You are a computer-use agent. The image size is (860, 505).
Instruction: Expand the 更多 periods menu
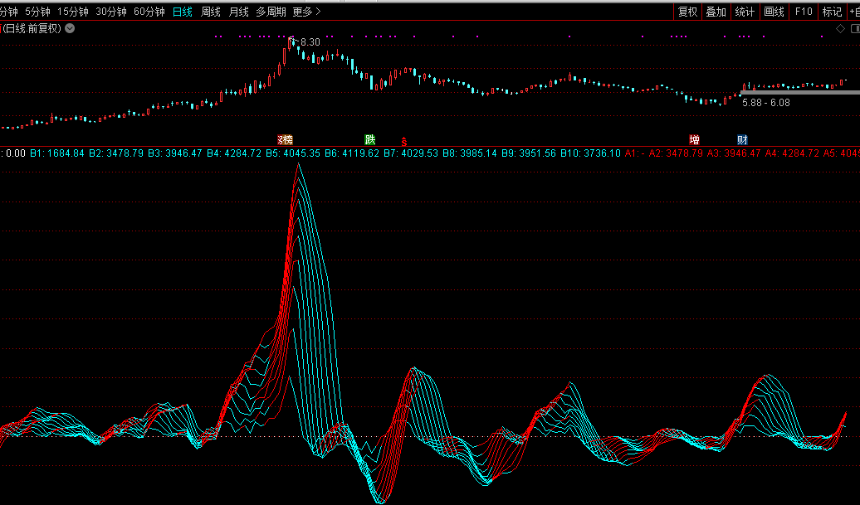click(x=306, y=12)
